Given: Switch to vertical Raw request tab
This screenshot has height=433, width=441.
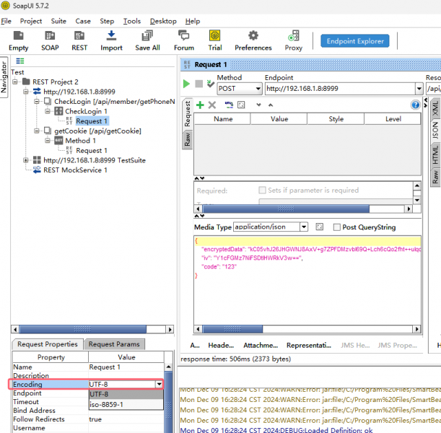Looking at the screenshot, I should click(187, 140).
